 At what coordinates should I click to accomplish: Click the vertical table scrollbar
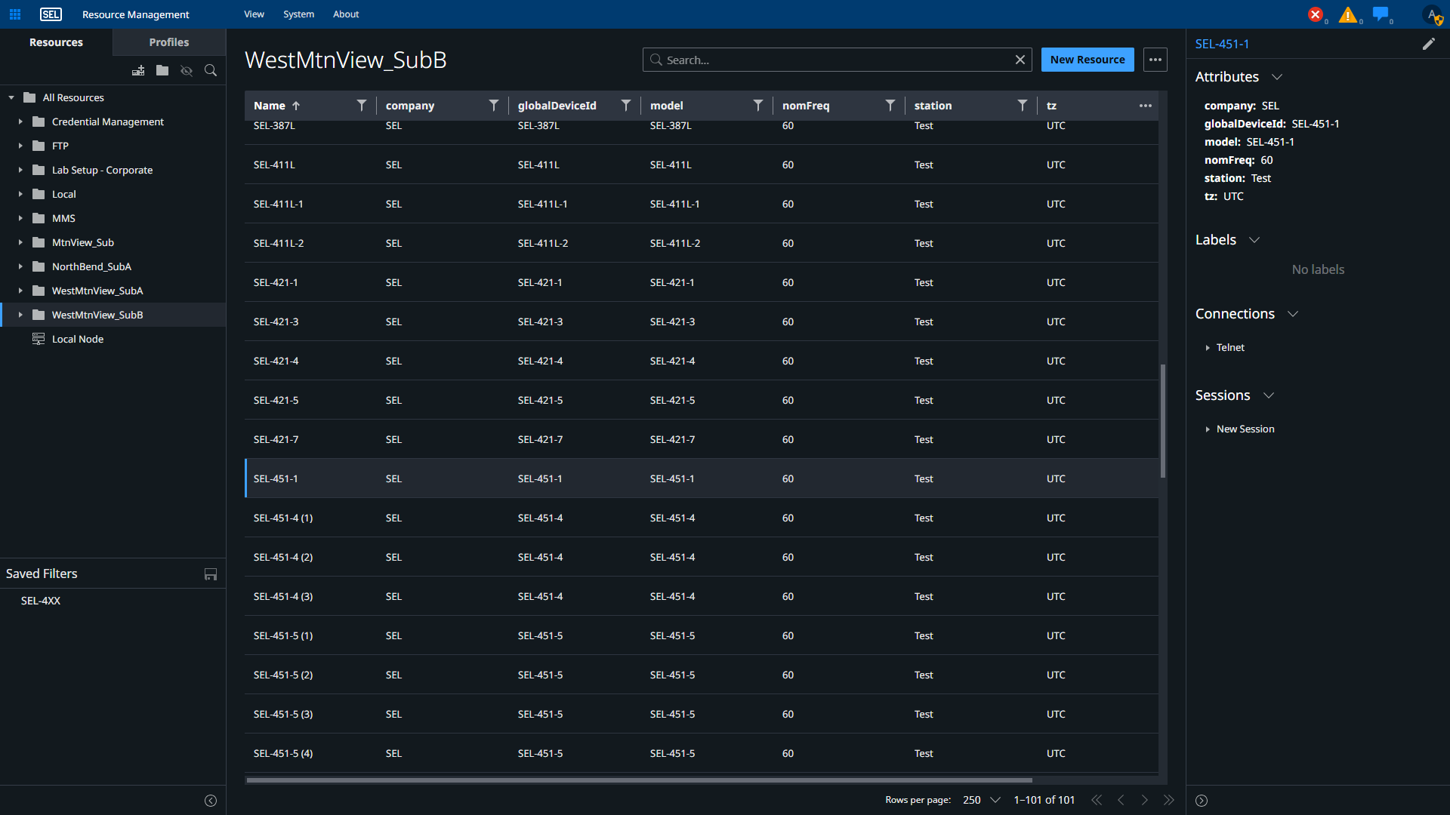(x=1163, y=420)
